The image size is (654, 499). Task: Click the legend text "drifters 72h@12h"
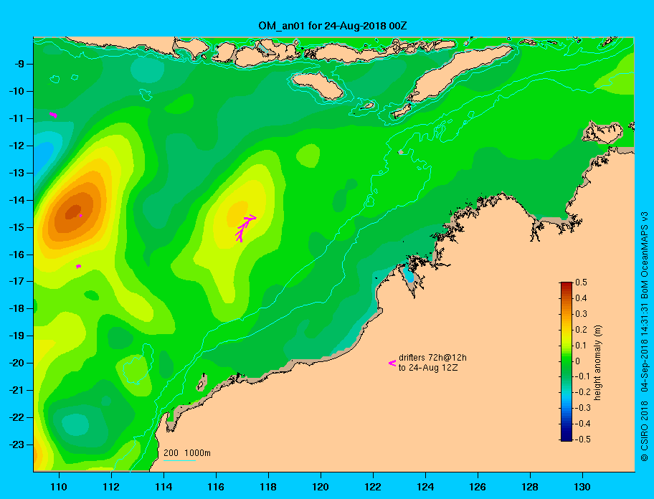(432, 358)
